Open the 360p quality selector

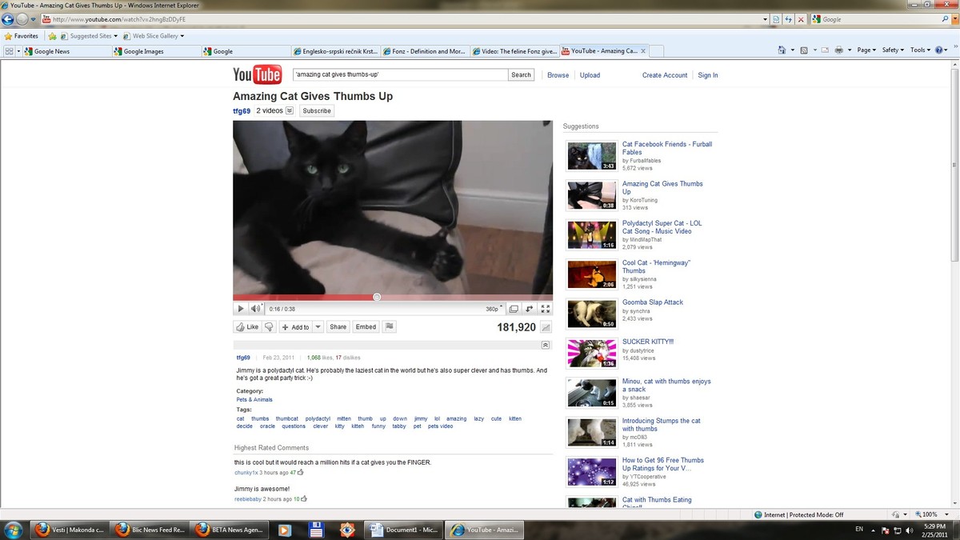494,309
